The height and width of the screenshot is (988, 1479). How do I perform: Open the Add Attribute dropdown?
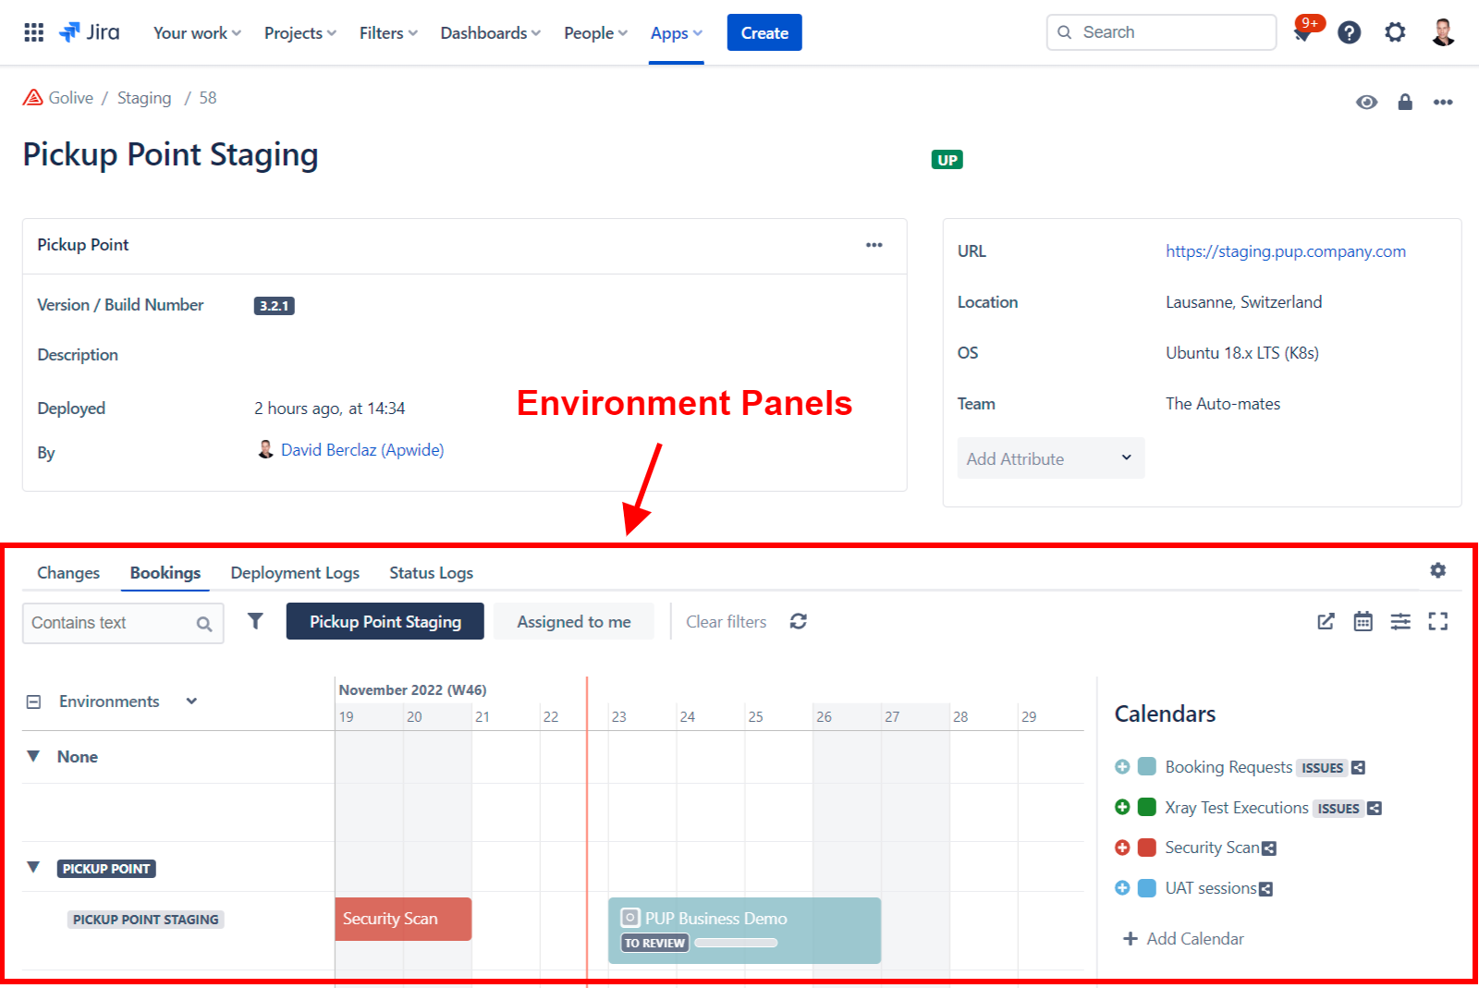click(1050, 458)
